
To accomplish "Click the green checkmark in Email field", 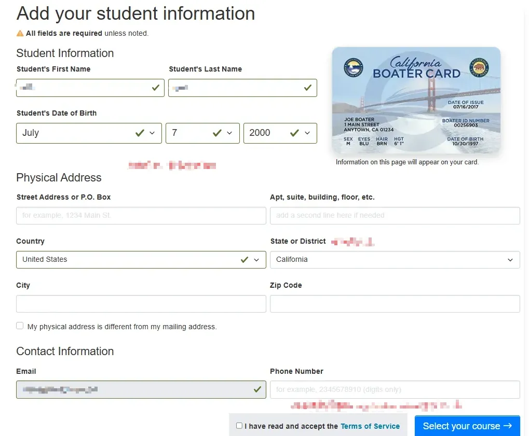I will 257,389.
